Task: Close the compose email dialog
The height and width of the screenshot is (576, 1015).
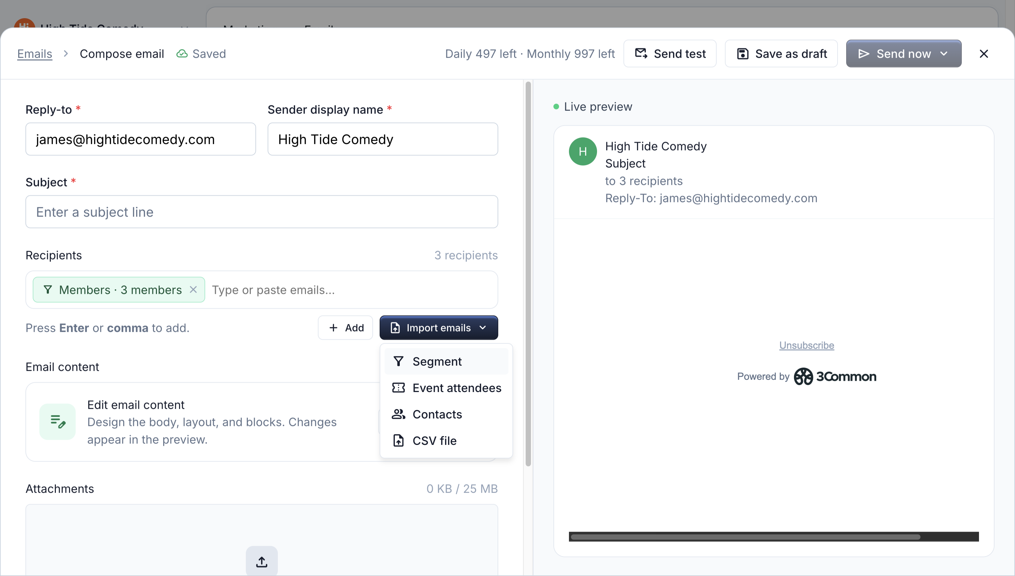Action: (x=984, y=54)
